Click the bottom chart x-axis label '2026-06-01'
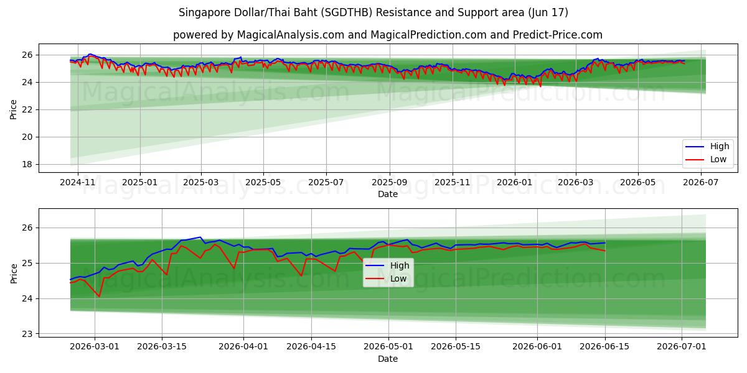The image size is (747, 373). (538, 348)
